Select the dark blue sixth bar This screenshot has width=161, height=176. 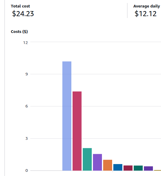pos(118,167)
